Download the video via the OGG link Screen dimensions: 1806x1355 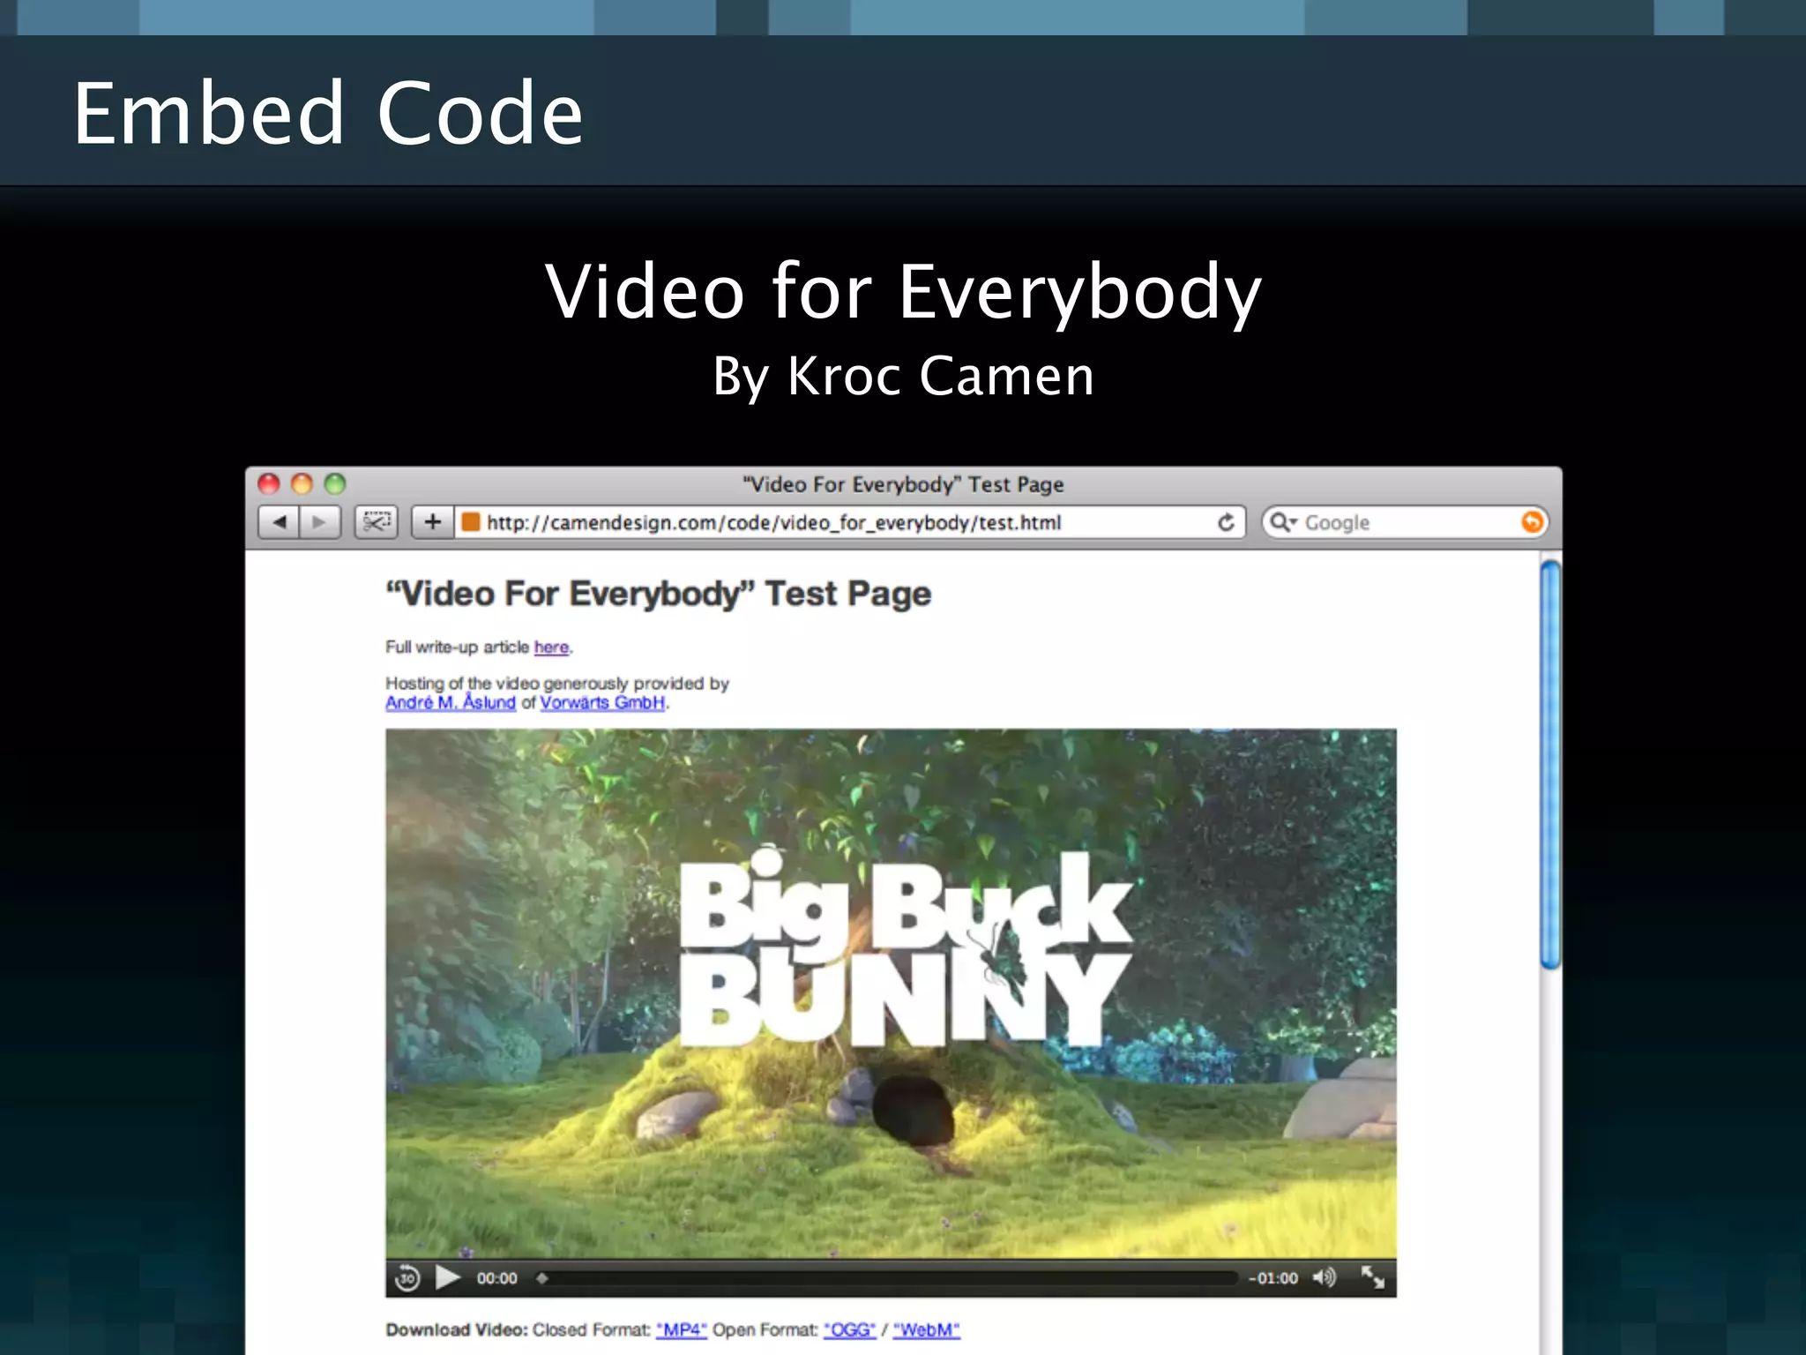point(850,1329)
